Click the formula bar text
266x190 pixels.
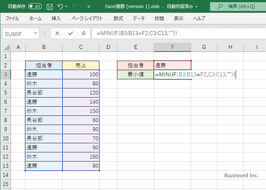pyautogui.click(x=137, y=33)
